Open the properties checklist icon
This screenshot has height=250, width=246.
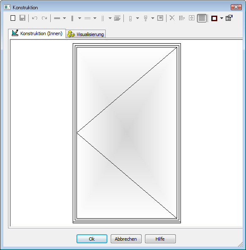(229, 18)
